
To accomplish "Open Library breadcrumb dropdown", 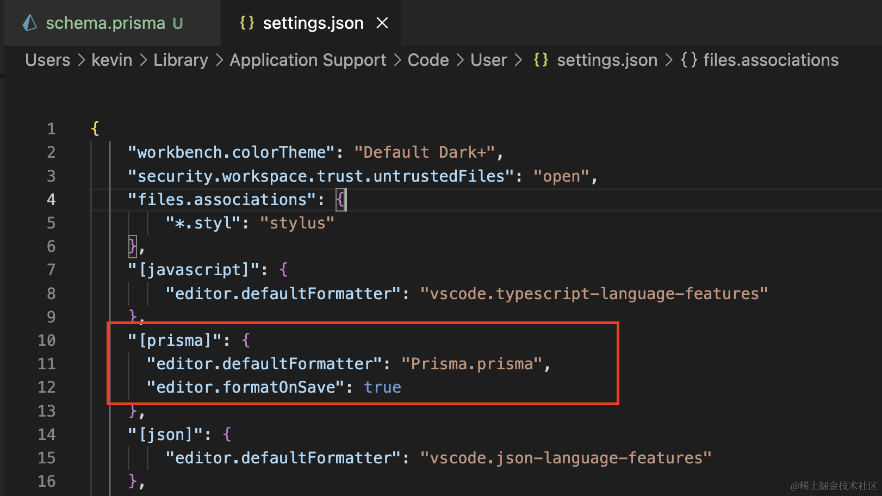I will tap(181, 60).
